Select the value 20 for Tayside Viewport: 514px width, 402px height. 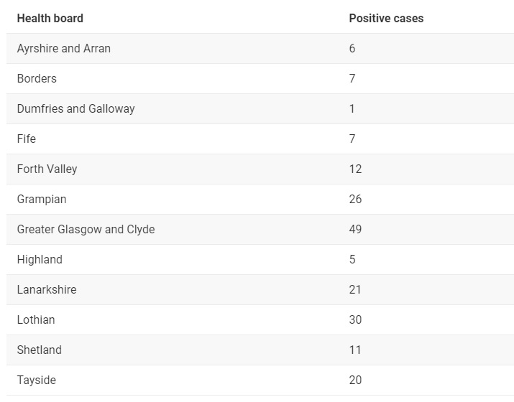click(x=355, y=380)
